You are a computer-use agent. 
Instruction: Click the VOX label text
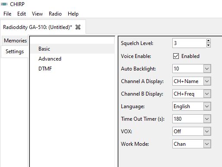point(127,132)
